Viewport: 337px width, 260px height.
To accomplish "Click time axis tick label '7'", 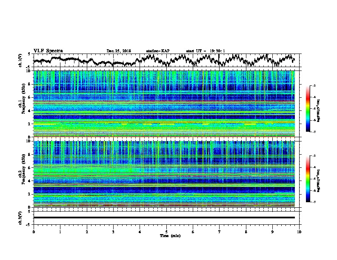I will [x=220, y=232].
